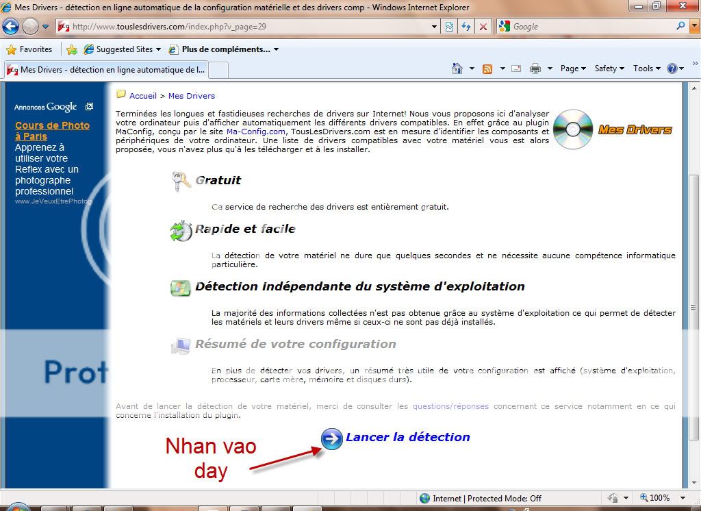Image resolution: width=701 pixels, height=511 pixels.
Task: Open the Home page icon
Action: pyautogui.click(x=457, y=68)
